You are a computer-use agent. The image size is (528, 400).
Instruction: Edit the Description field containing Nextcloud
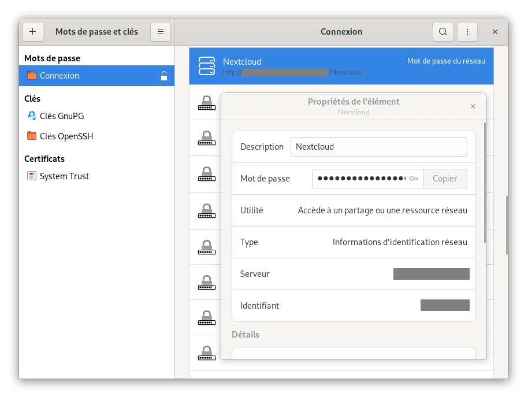[378, 147]
